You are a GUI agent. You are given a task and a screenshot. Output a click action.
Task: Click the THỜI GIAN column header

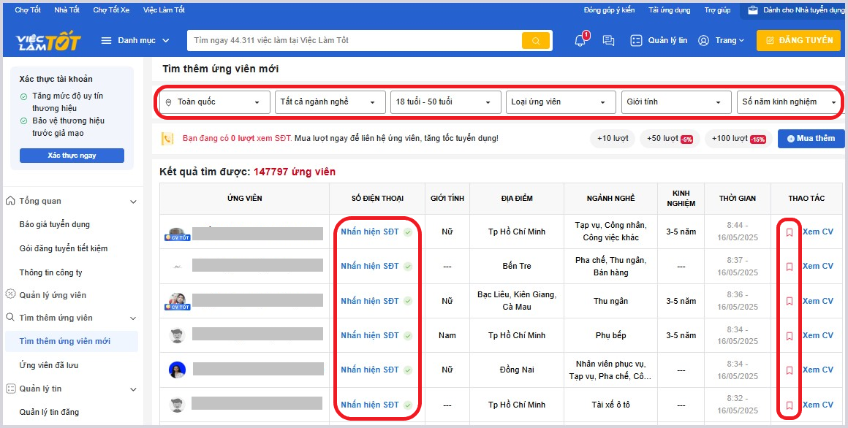pyautogui.click(x=738, y=199)
